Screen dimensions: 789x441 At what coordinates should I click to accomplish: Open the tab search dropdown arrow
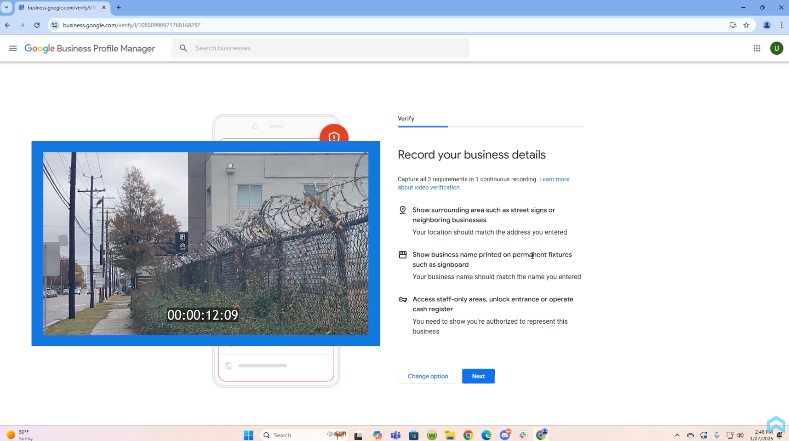pyautogui.click(x=6, y=7)
